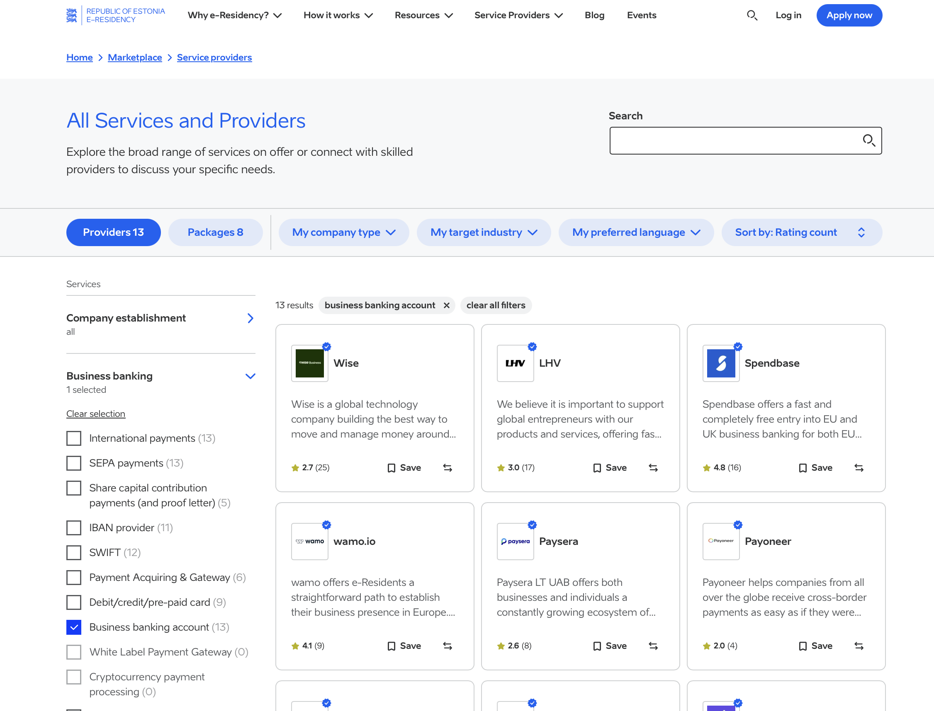Open How it works menu
934x711 pixels.
pyautogui.click(x=338, y=15)
